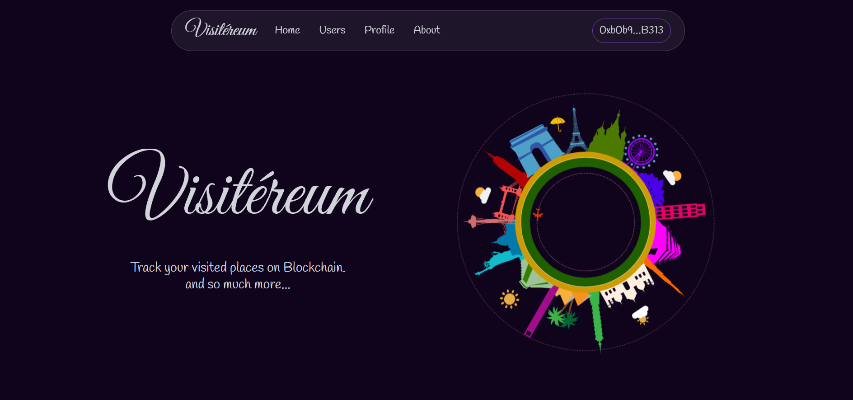The width and height of the screenshot is (853, 400).
Task: Click the yellow umbrella icon
Action: tap(558, 123)
